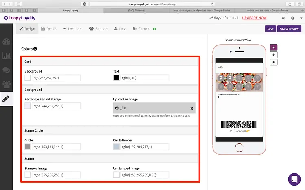Open the Circle gray color swatch
305x190 pixels.
[28, 147]
